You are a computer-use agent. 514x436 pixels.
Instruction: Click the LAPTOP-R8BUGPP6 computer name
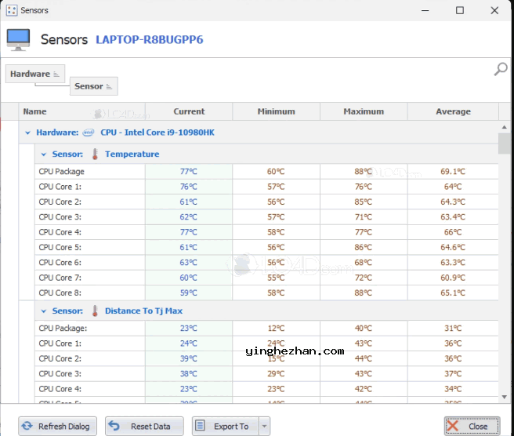point(150,40)
